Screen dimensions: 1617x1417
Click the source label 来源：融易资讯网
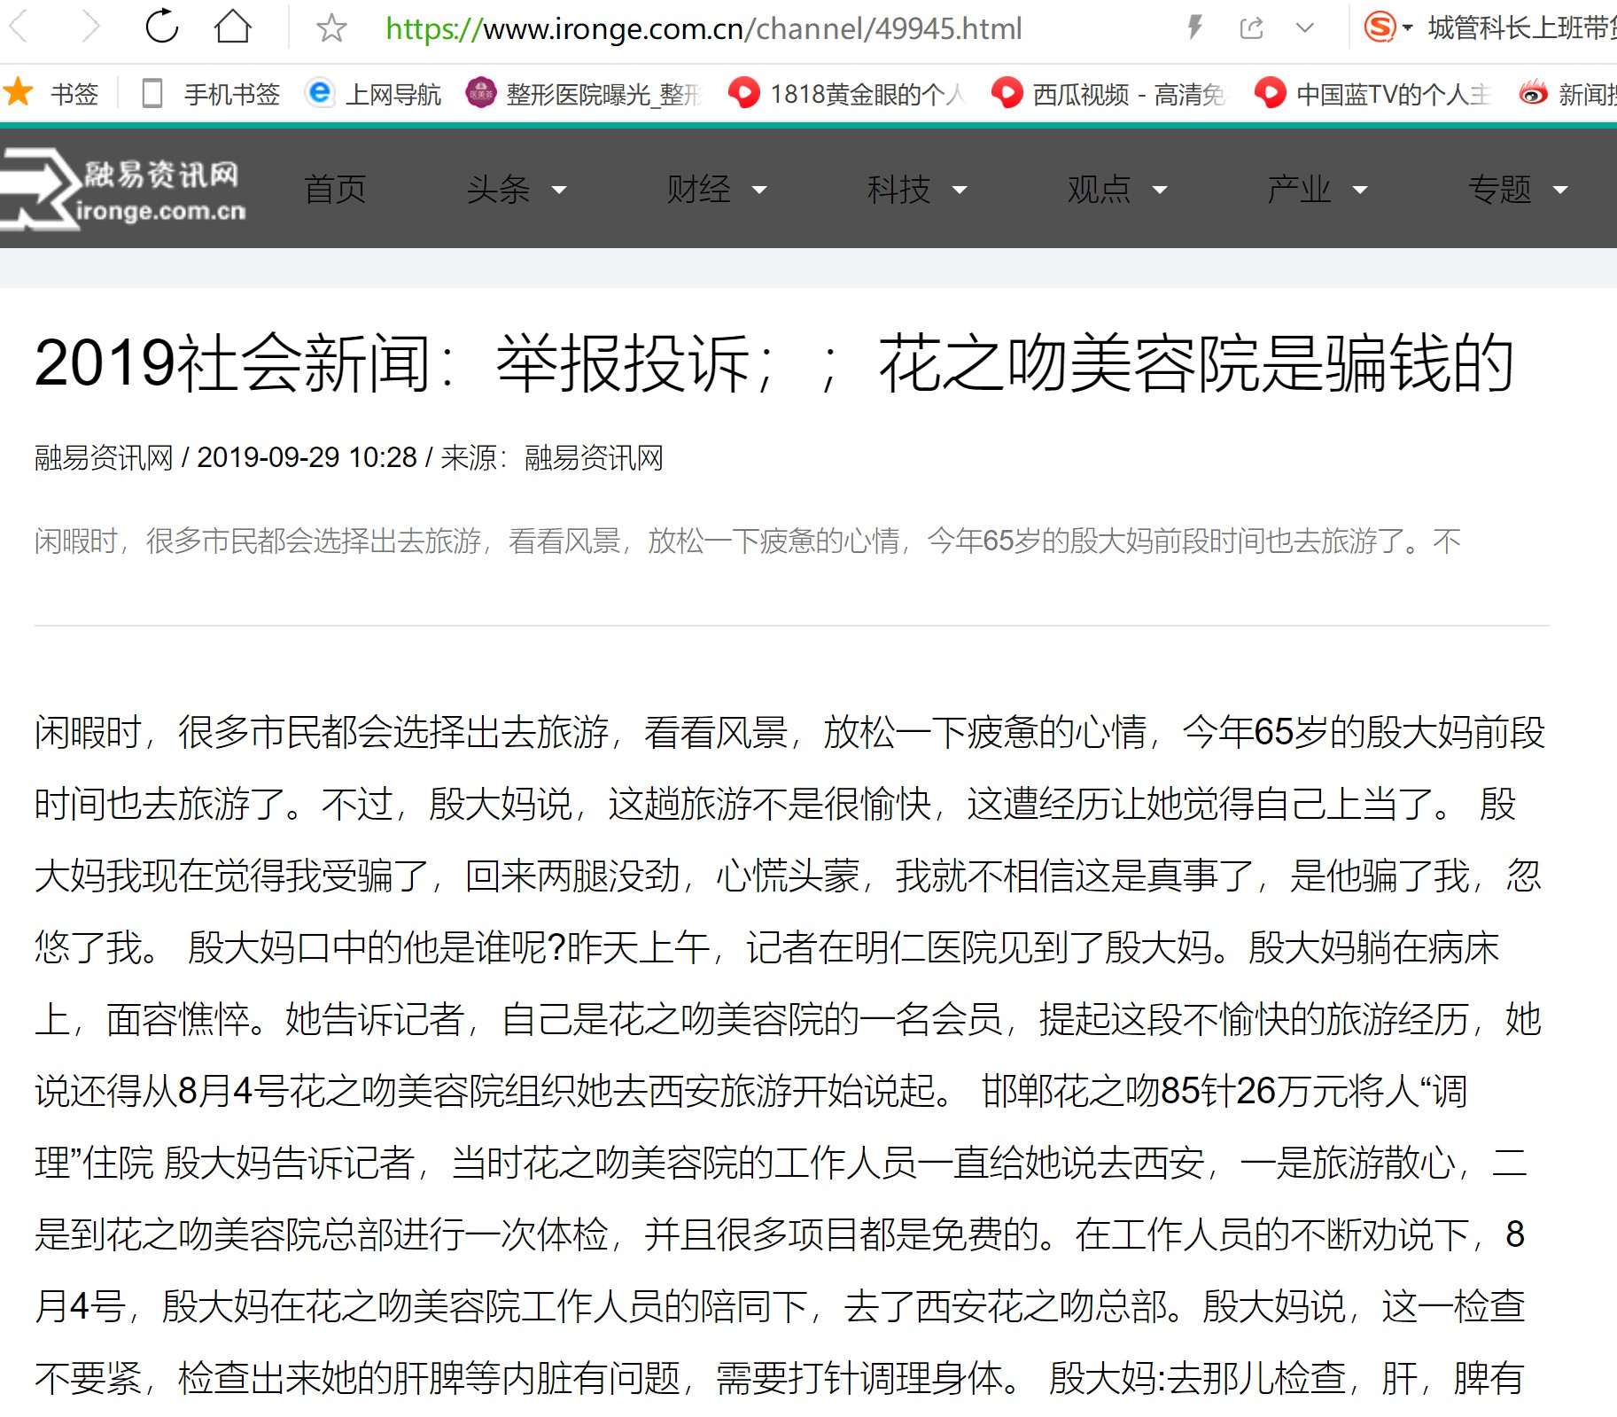(552, 457)
